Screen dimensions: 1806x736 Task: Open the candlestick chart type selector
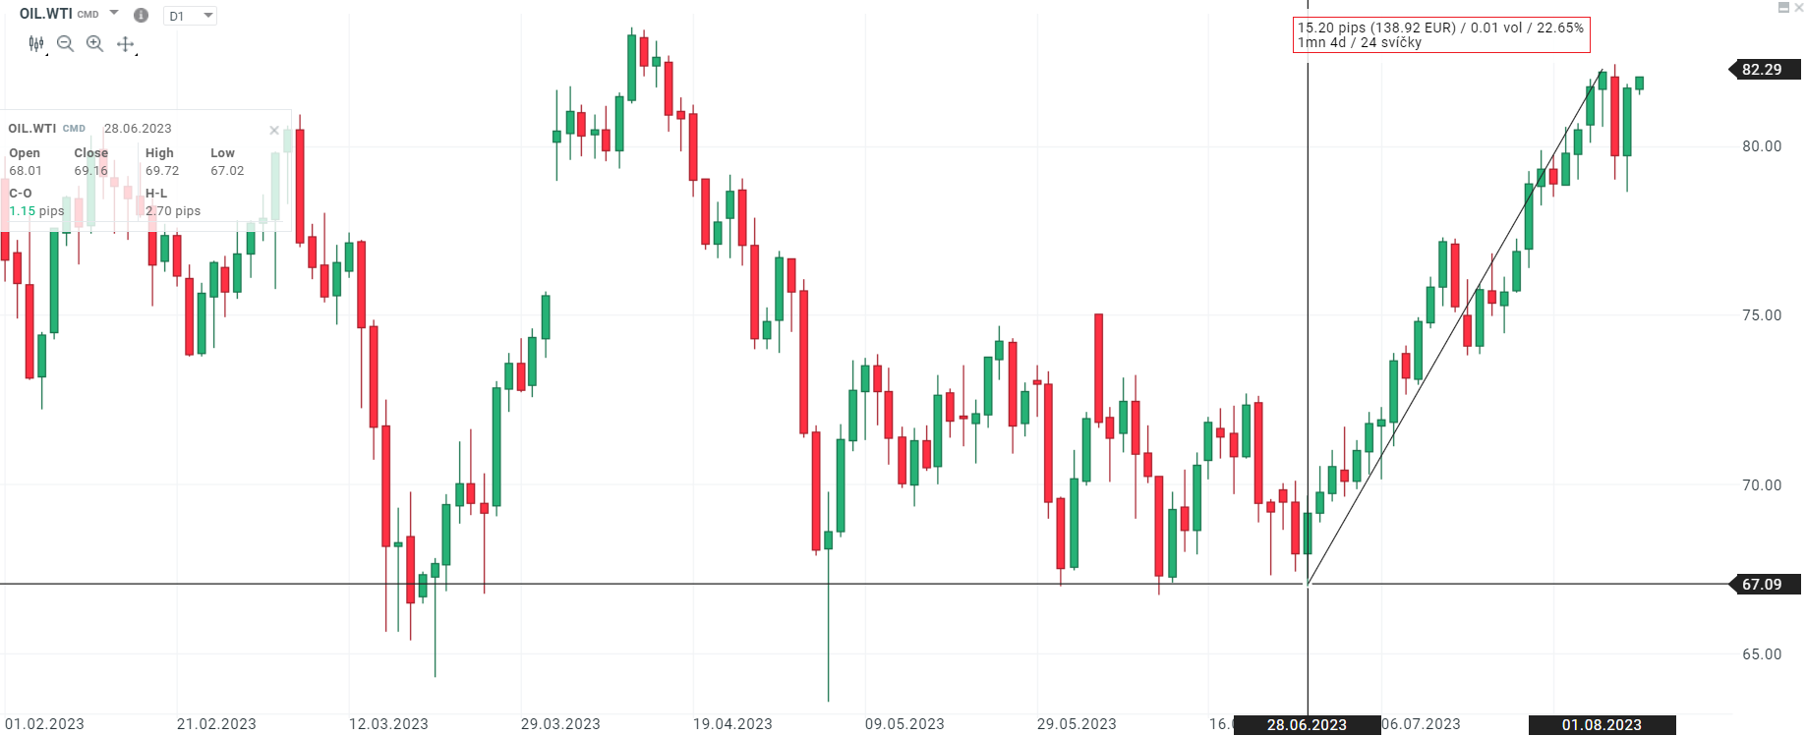click(36, 43)
